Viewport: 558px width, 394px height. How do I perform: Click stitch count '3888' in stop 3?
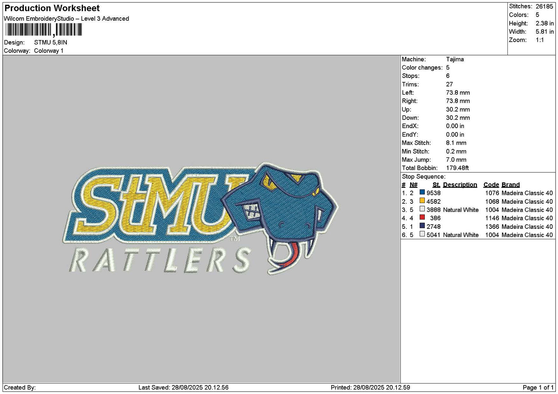pos(434,210)
